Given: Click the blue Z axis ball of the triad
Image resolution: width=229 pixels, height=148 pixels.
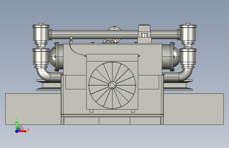Looking at the screenshot, I should point(17,131).
